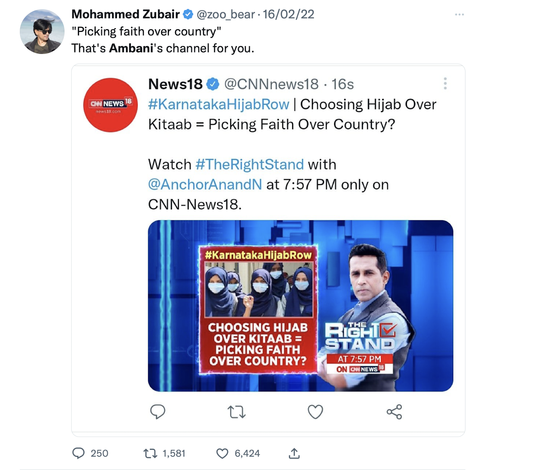
Task: Open vertical dots menu on News18 tweet
Action: point(445,84)
